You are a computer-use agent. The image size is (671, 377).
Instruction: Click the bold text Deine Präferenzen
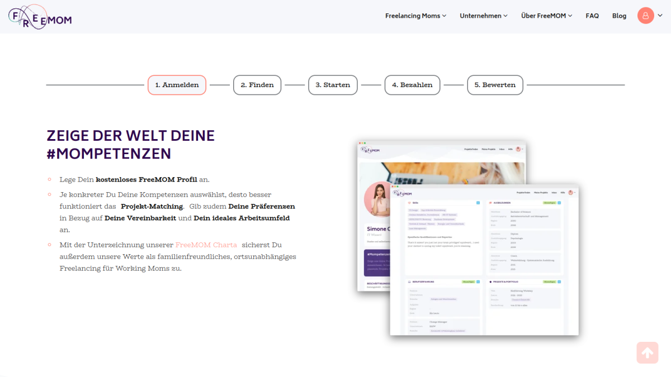click(x=262, y=206)
